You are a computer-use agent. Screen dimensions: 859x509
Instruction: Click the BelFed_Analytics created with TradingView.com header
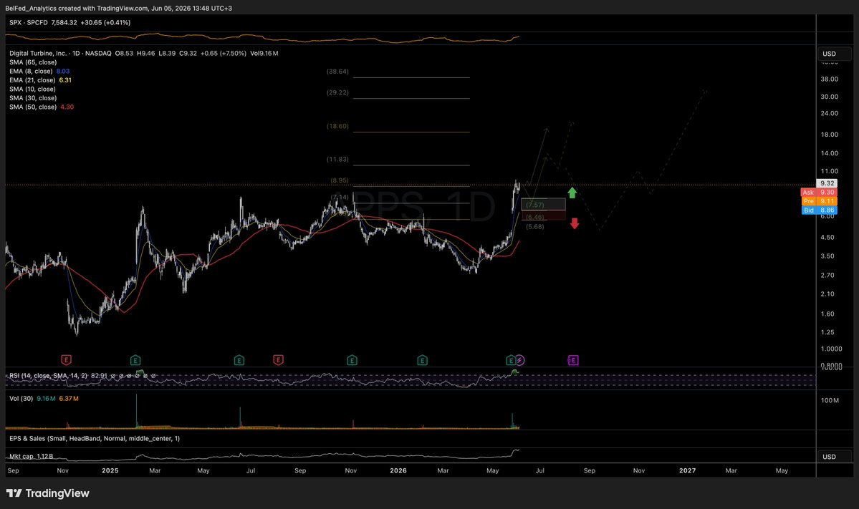pos(118,8)
